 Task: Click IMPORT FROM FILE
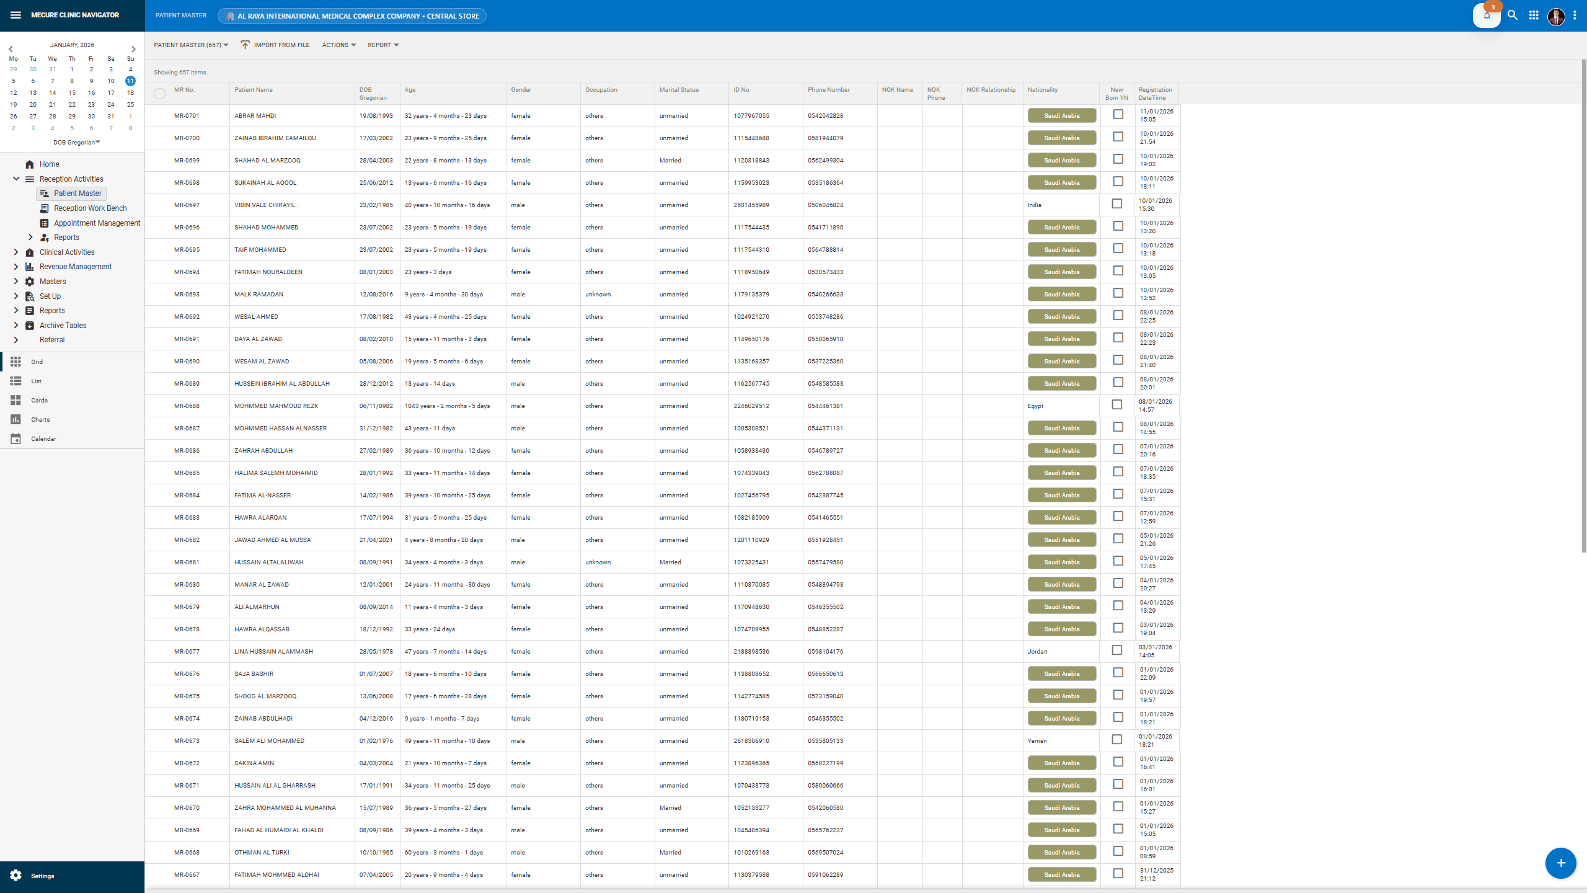[275, 45]
